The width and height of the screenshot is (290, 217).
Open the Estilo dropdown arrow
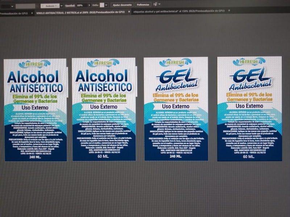[106, 5]
